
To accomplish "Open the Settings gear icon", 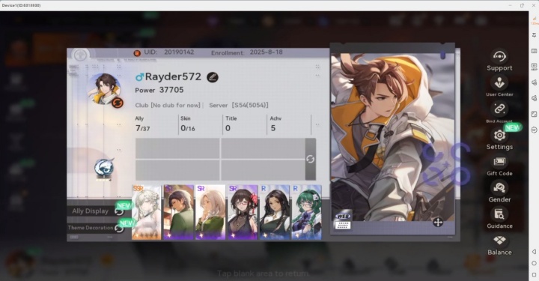I will coord(499,135).
